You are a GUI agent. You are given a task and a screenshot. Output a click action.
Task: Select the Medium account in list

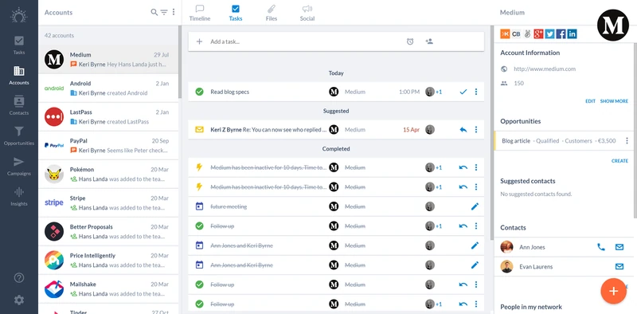[x=108, y=60]
